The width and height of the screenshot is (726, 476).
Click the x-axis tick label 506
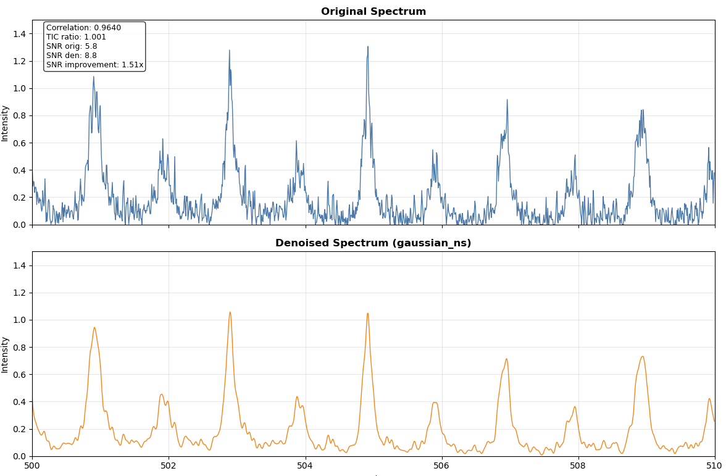(x=442, y=465)
